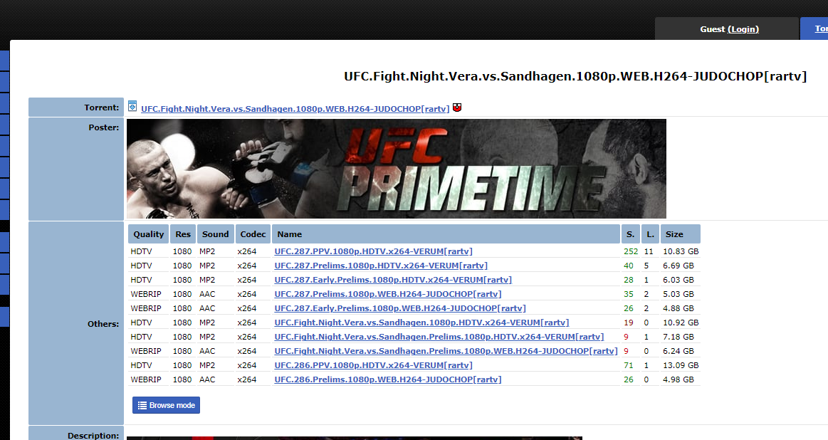Open the main UFC.Fight.Night.Vera.vs.Sandhagen torrent link

pos(295,108)
